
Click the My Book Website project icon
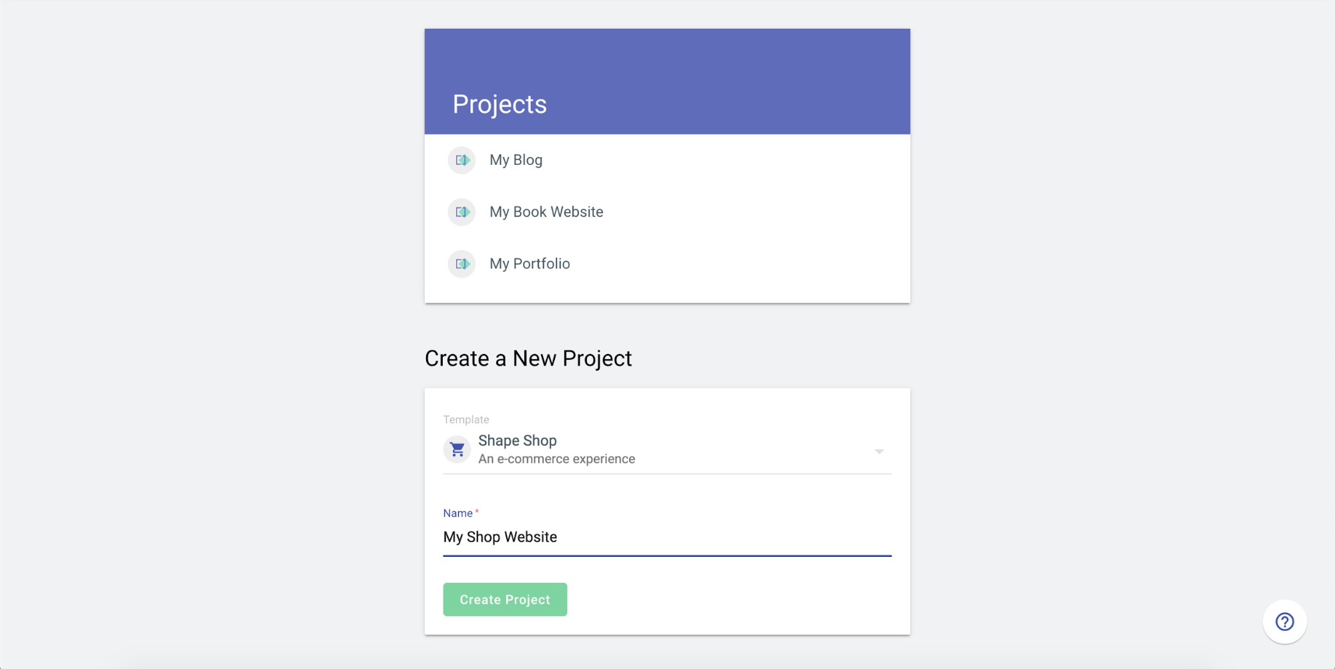[461, 212]
